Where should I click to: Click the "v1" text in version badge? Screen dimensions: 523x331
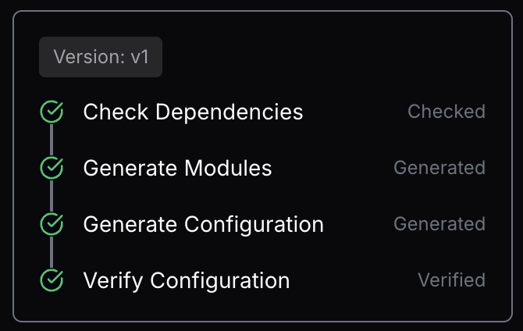point(140,57)
